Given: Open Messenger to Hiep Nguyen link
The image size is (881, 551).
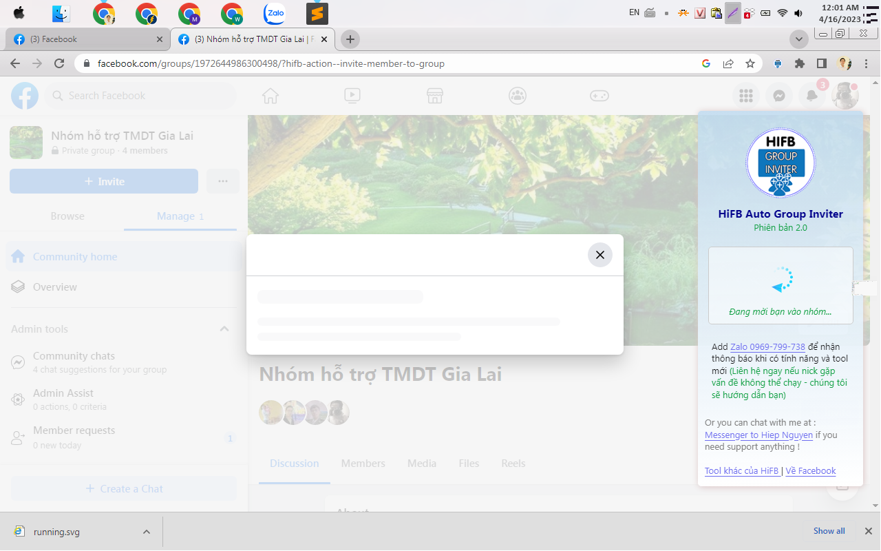Looking at the screenshot, I should 758,435.
